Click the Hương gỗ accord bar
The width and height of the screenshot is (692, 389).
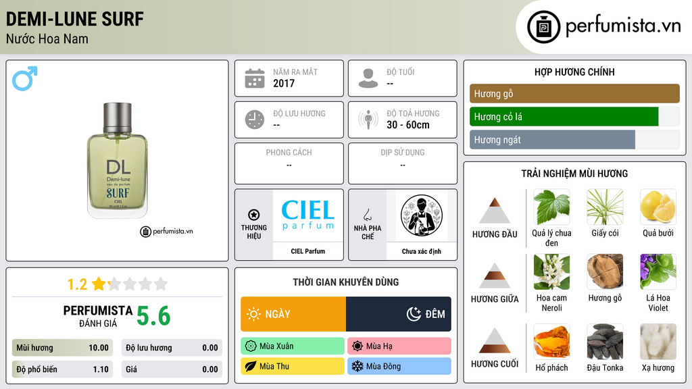point(574,93)
